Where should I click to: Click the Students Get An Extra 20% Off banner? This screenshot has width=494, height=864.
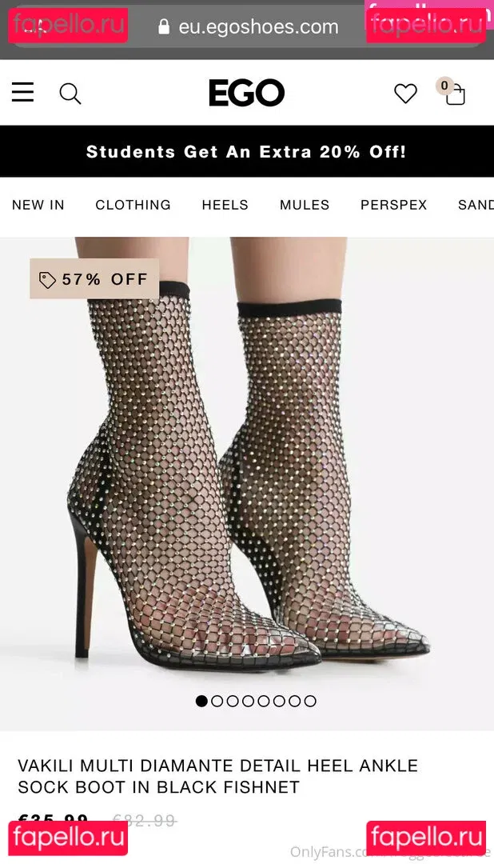247,151
